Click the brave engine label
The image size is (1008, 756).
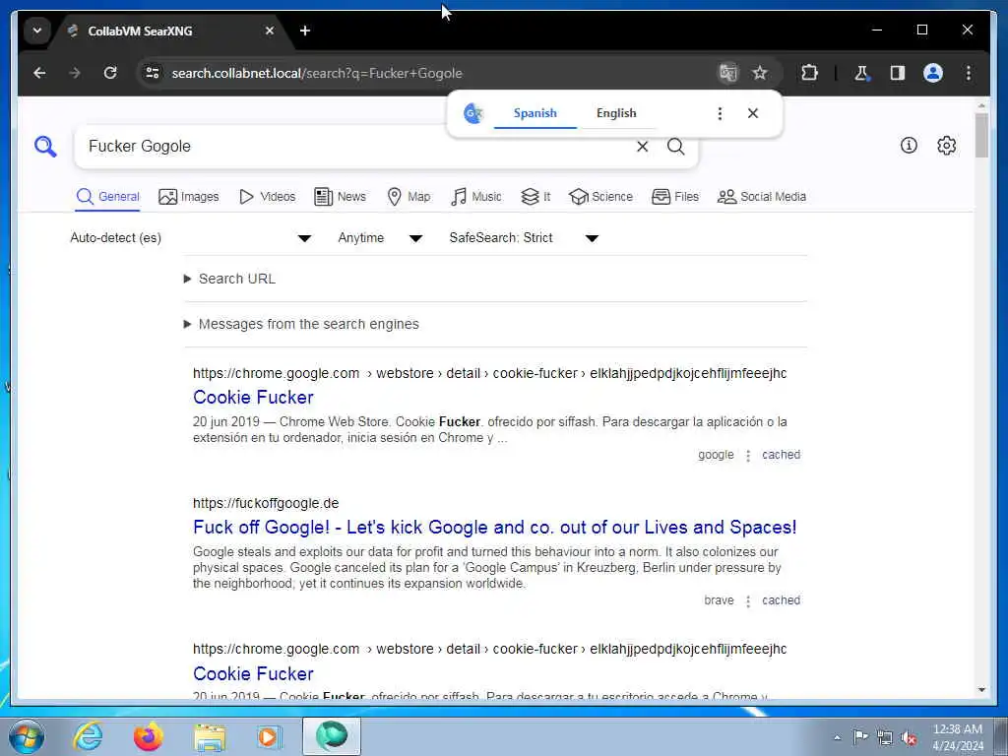coord(719,600)
